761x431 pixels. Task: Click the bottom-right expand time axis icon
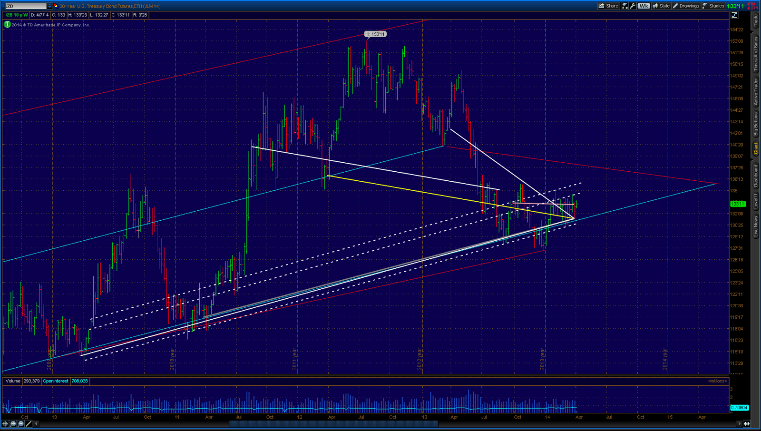coord(747,423)
